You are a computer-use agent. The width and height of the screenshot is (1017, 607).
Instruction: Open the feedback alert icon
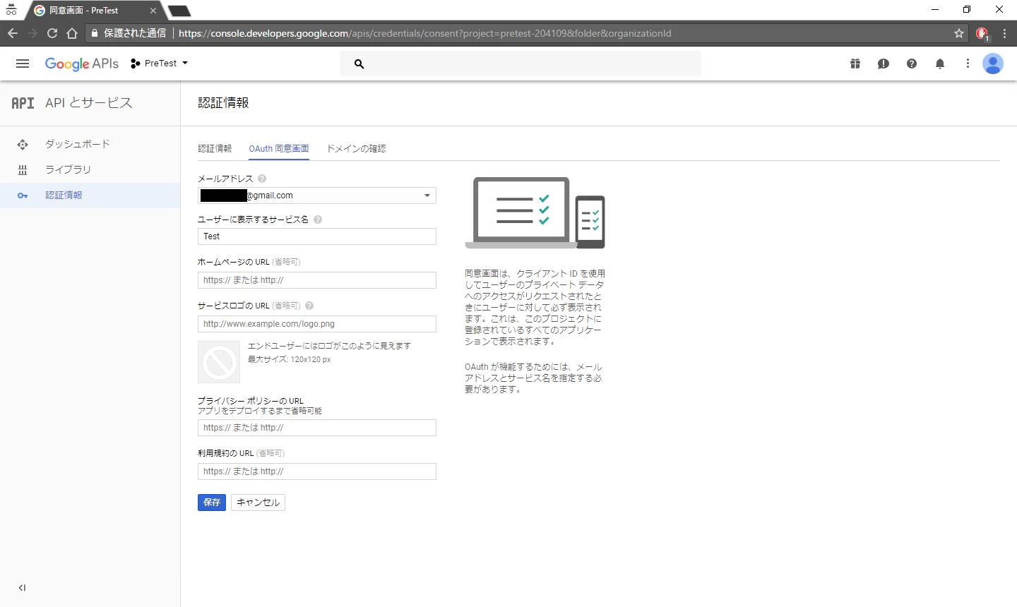point(884,64)
